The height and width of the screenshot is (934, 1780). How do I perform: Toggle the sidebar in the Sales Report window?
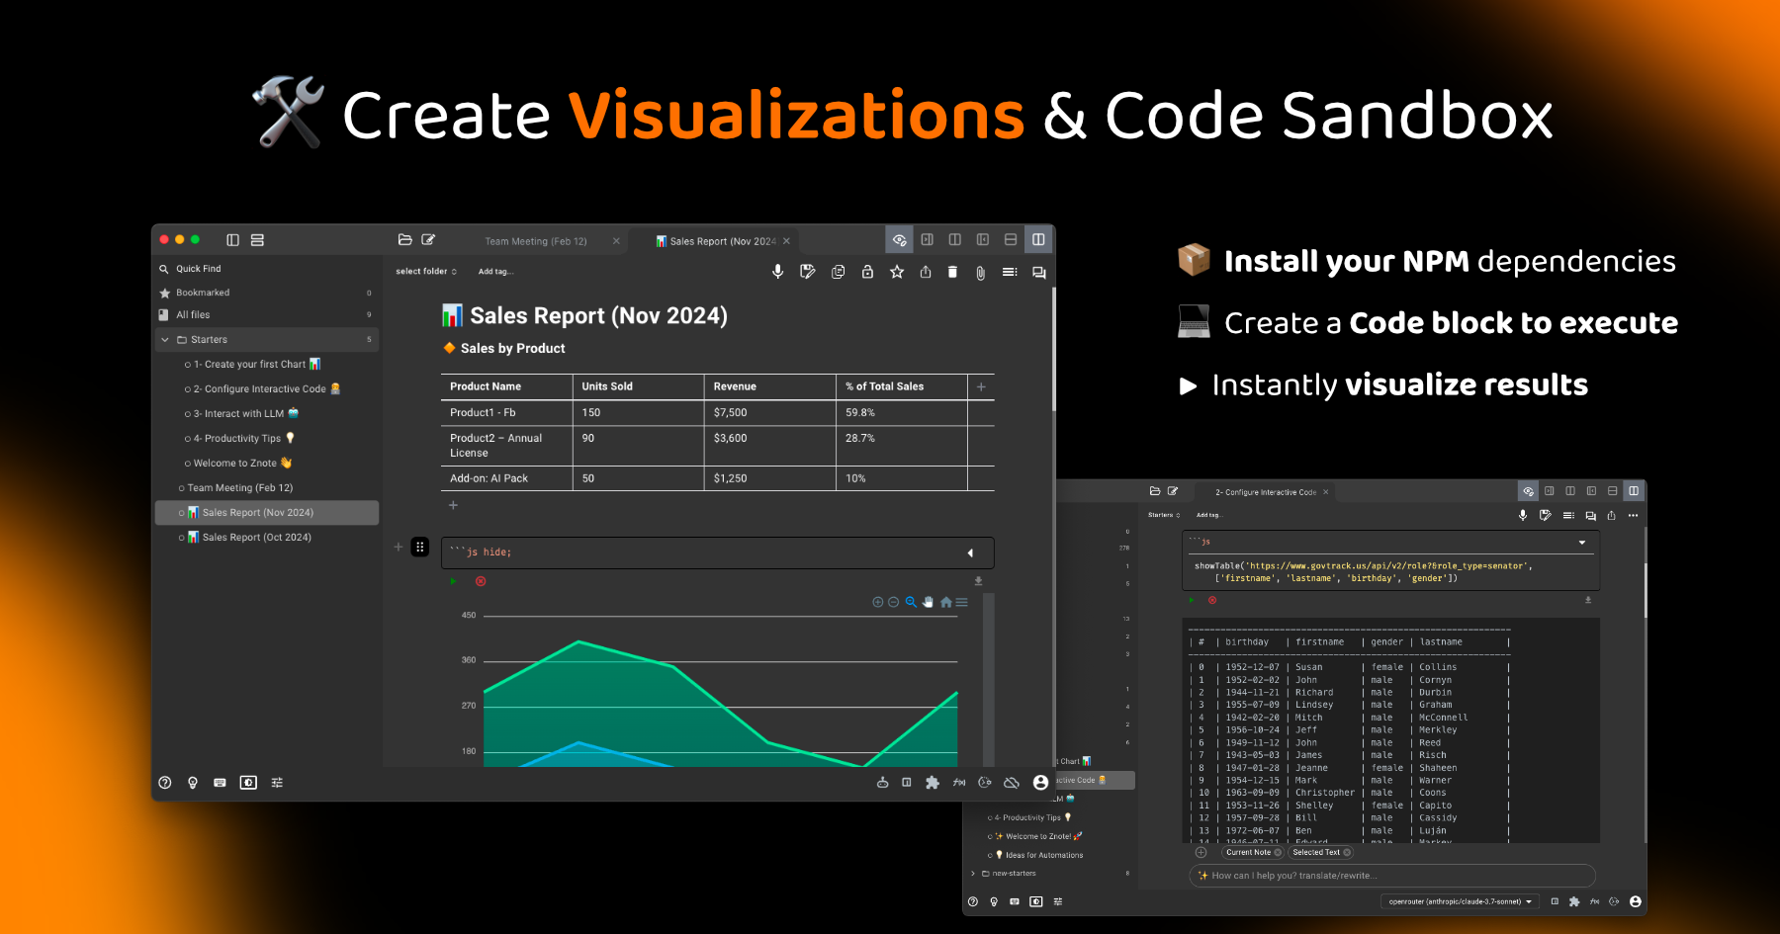click(232, 240)
